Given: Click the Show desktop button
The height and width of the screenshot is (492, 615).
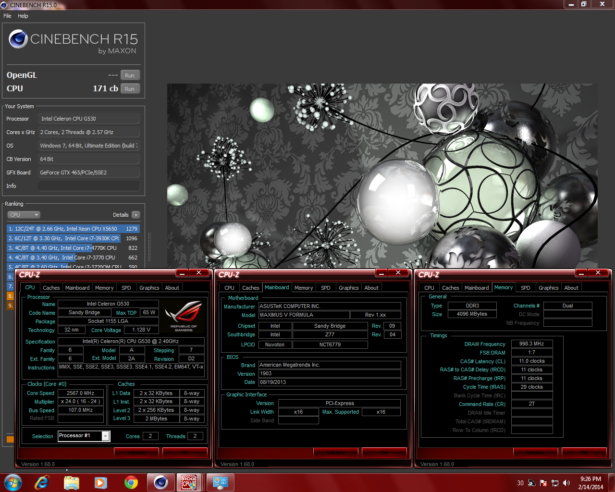Looking at the screenshot, I should 612,482.
